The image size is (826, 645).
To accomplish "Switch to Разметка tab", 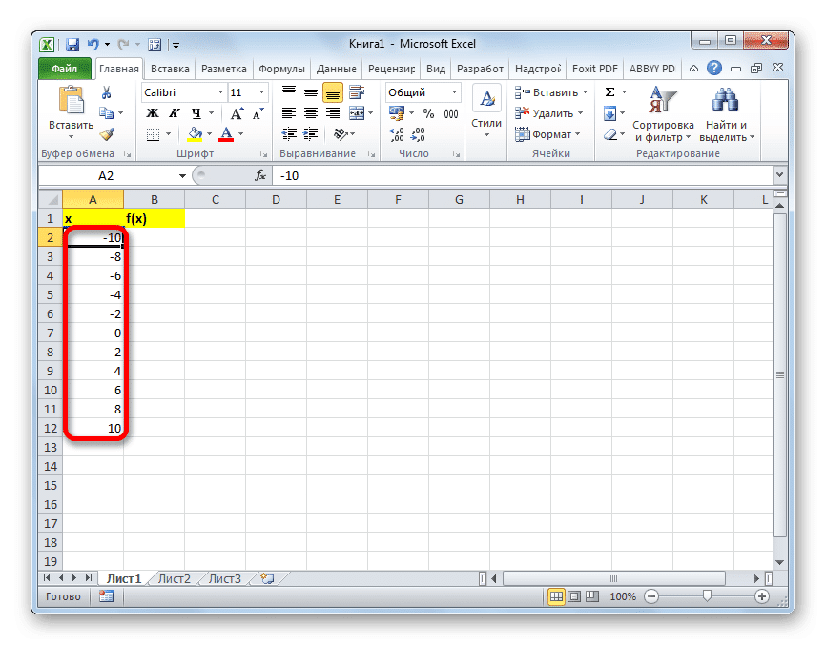I will [x=224, y=69].
